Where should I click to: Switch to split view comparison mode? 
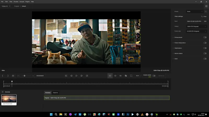[x=115, y=76]
